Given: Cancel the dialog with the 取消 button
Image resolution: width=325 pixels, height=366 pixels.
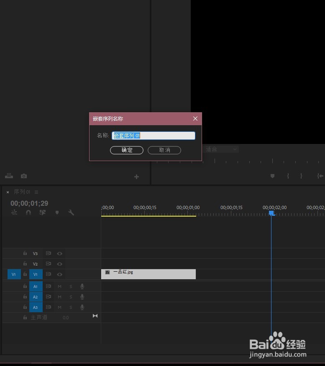Looking at the screenshot, I should 164,150.
